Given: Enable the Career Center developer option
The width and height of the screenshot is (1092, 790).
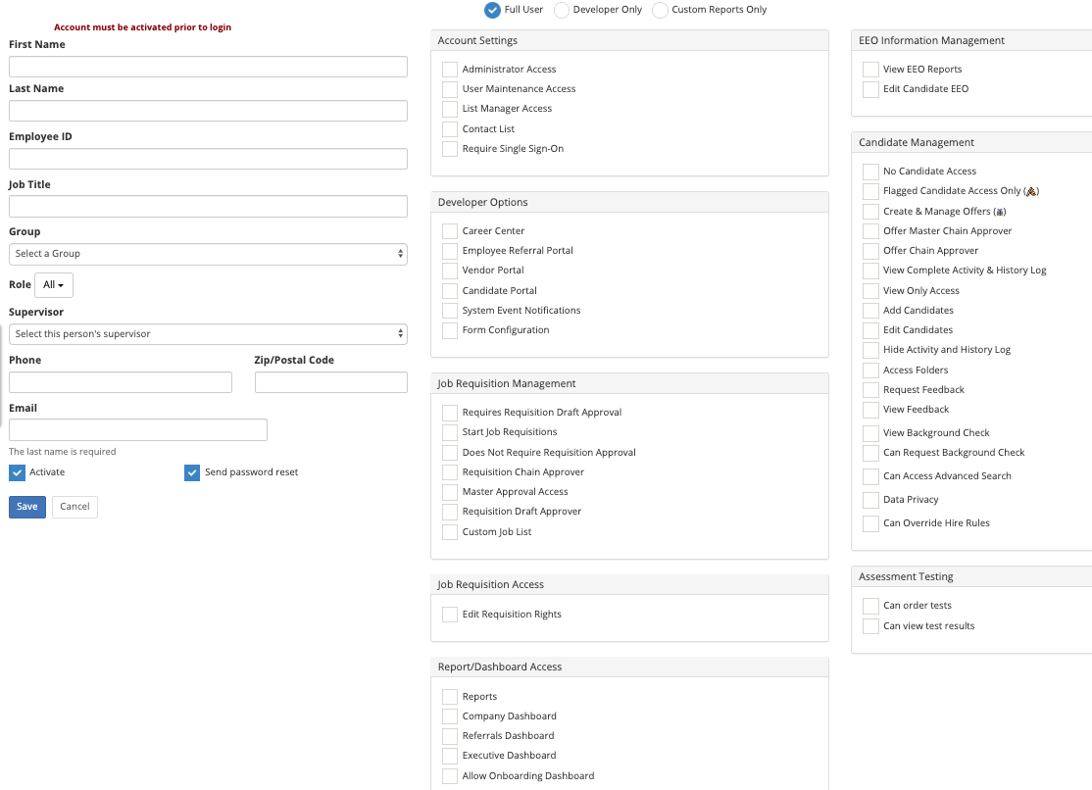Looking at the screenshot, I should point(450,230).
